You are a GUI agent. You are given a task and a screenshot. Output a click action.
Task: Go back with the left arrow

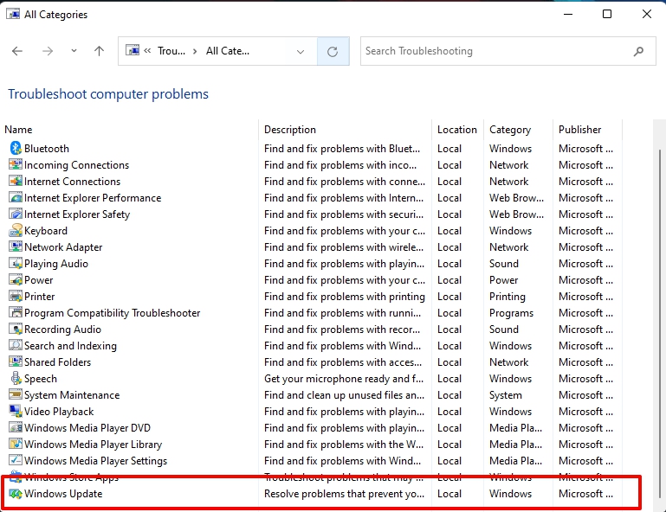pyautogui.click(x=17, y=51)
